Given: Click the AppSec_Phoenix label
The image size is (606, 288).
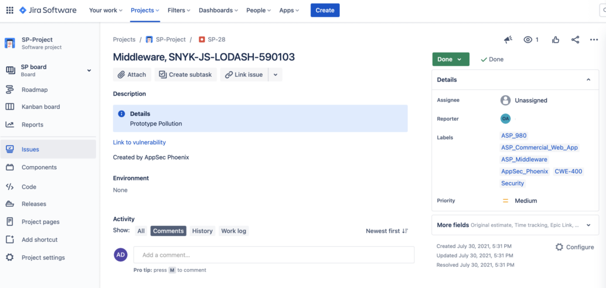Looking at the screenshot, I should point(525,171).
